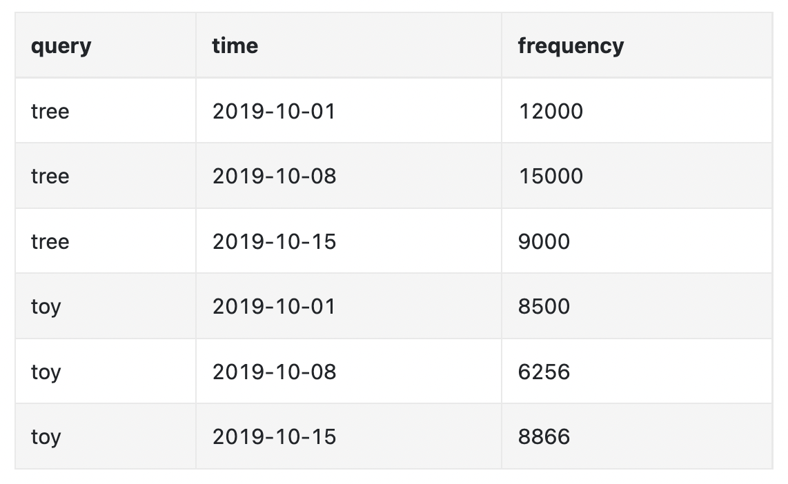Select the 9000 frequency cell
788x484 pixels.
coord(544,241)
